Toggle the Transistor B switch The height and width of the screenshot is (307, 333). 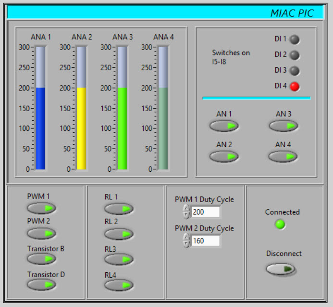pyautogui.click(x=41, y=259)
